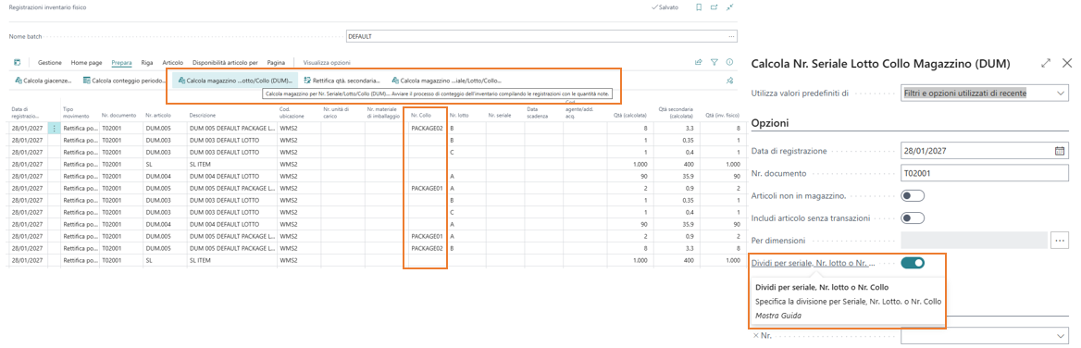Image resolution: width=1081 pixels, height=348 pixels.
Task: Sort by Nr. Collo column header
Action: [421, 115]
